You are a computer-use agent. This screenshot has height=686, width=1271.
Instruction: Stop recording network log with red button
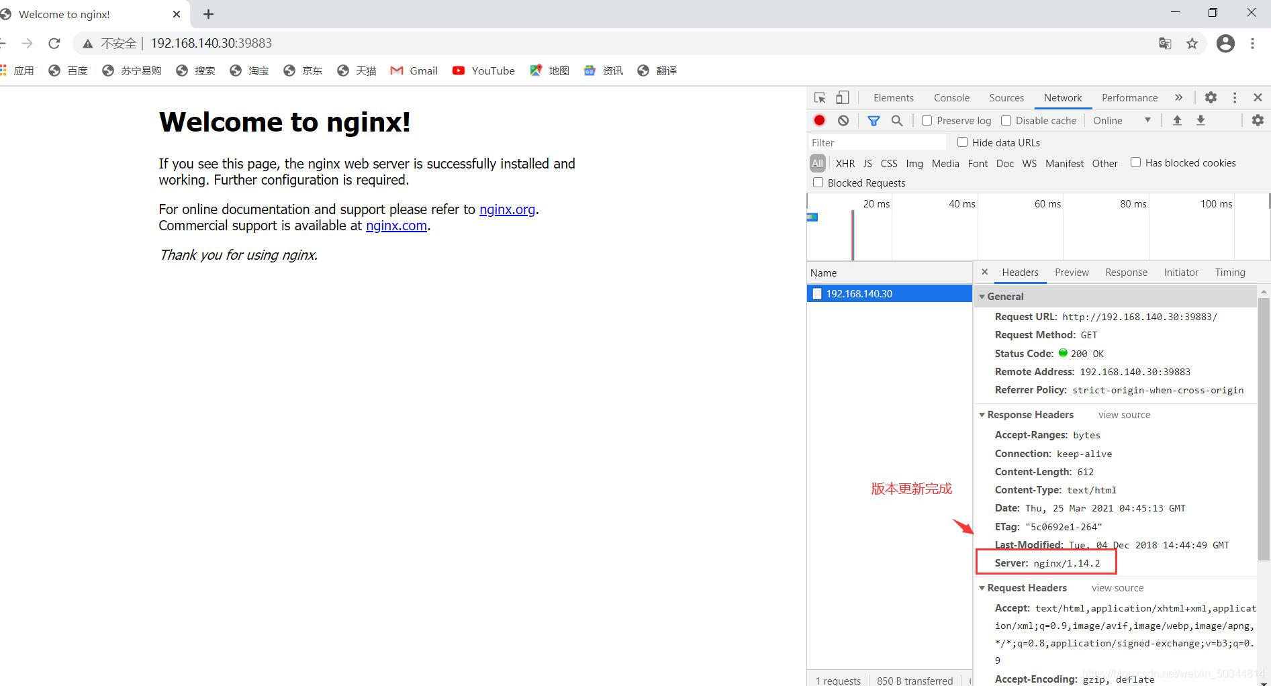click(x=819, y=121)
